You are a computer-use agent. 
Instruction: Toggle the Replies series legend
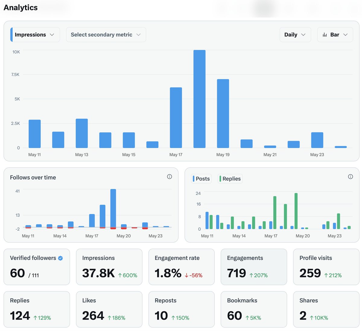(x=230, y=179)
